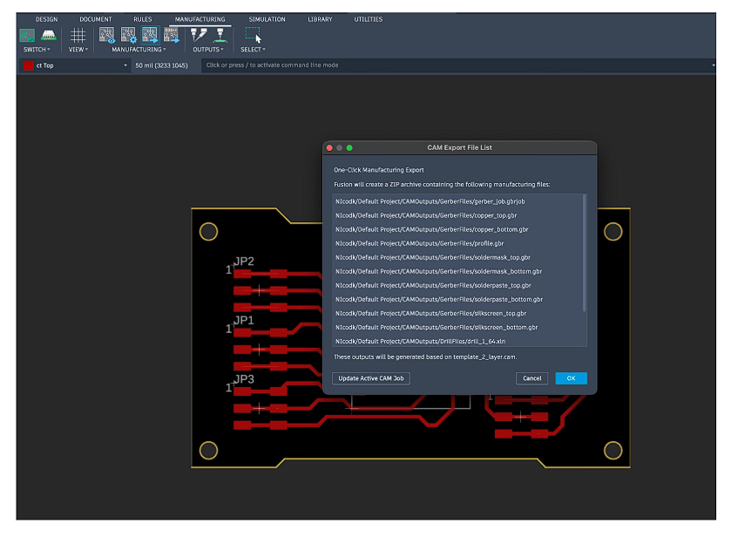
Task: Click the bottom-right mounting hole on the PCB
Action: [x=613, y=450]
